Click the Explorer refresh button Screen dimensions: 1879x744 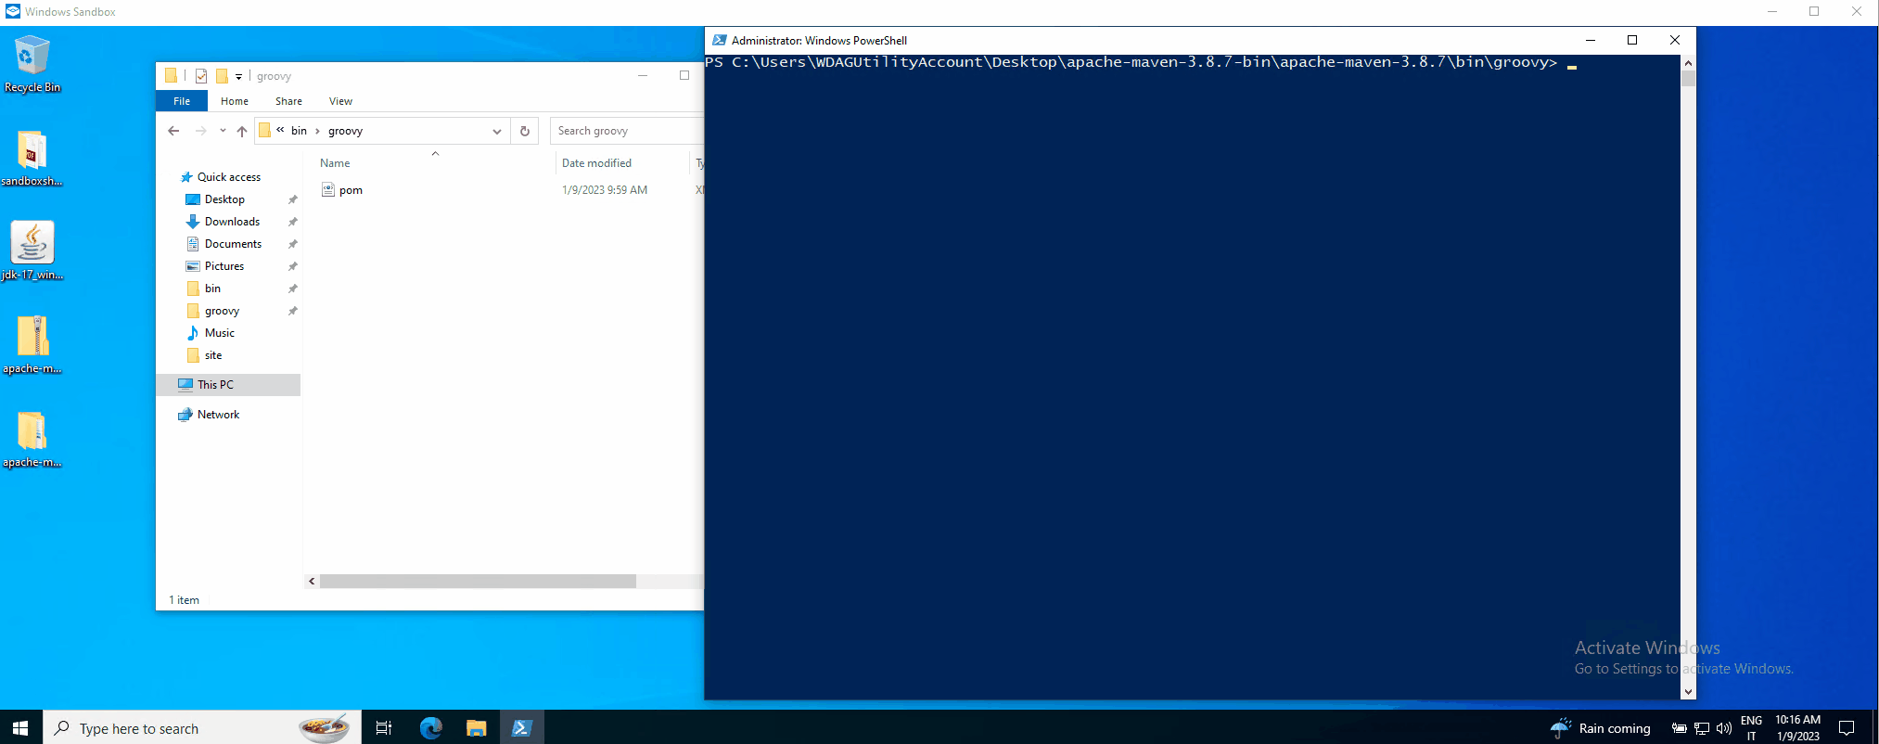524,131
